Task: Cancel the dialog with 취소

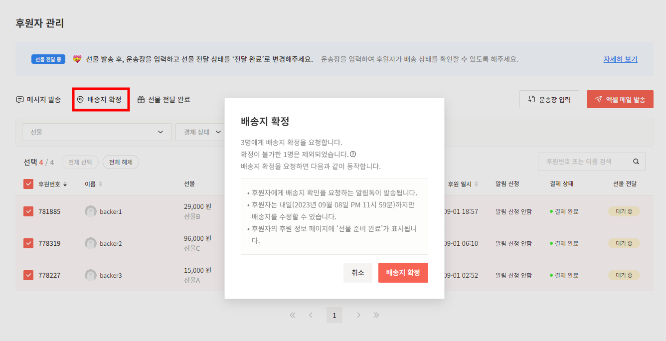Action: [x=357, y=273]
